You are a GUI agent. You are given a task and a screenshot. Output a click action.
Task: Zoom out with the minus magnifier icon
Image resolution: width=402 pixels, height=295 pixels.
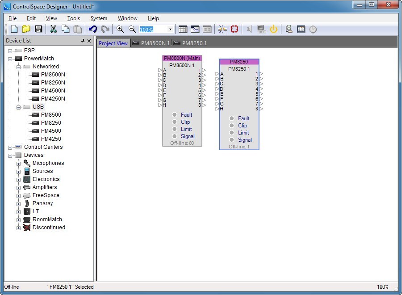tap(132, 29)
